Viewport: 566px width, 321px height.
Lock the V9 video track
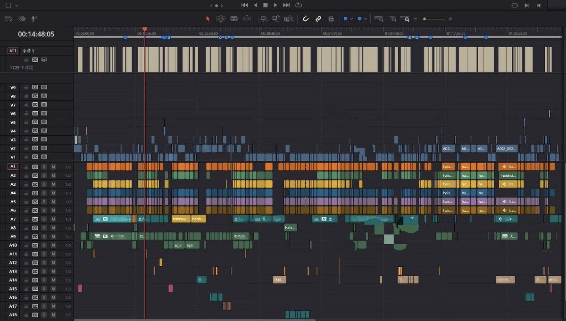pos(26,87)
